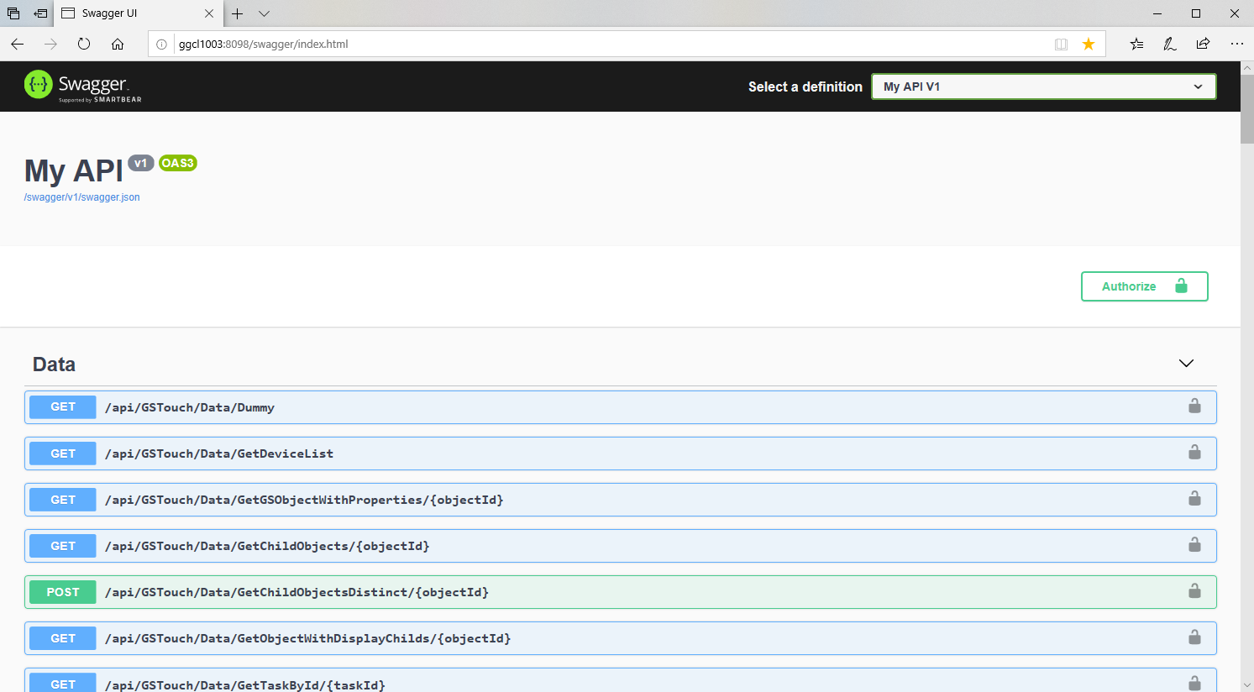Go to browser Home page
Viewport: 1254px width, 692px height.
pyautogui.click(x=118, y=44)
